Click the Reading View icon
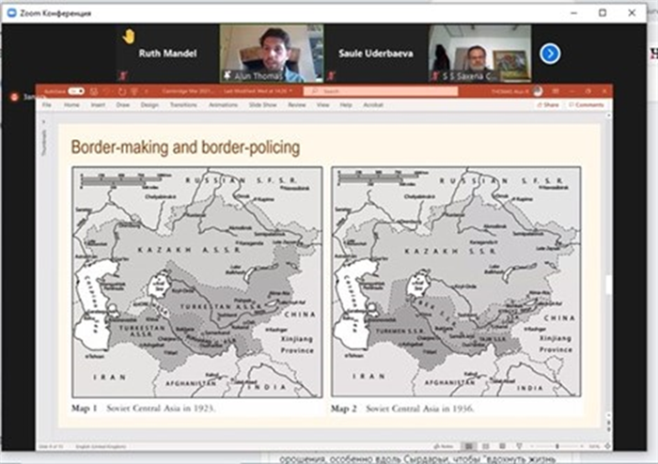This screenshot has height=464, width=658. tap(501, 445)
